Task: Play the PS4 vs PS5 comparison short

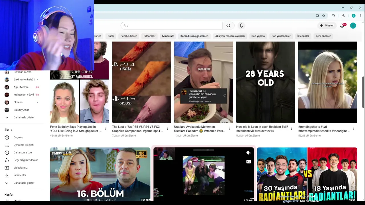Action: pyautogui.click(x=142, y=82)
